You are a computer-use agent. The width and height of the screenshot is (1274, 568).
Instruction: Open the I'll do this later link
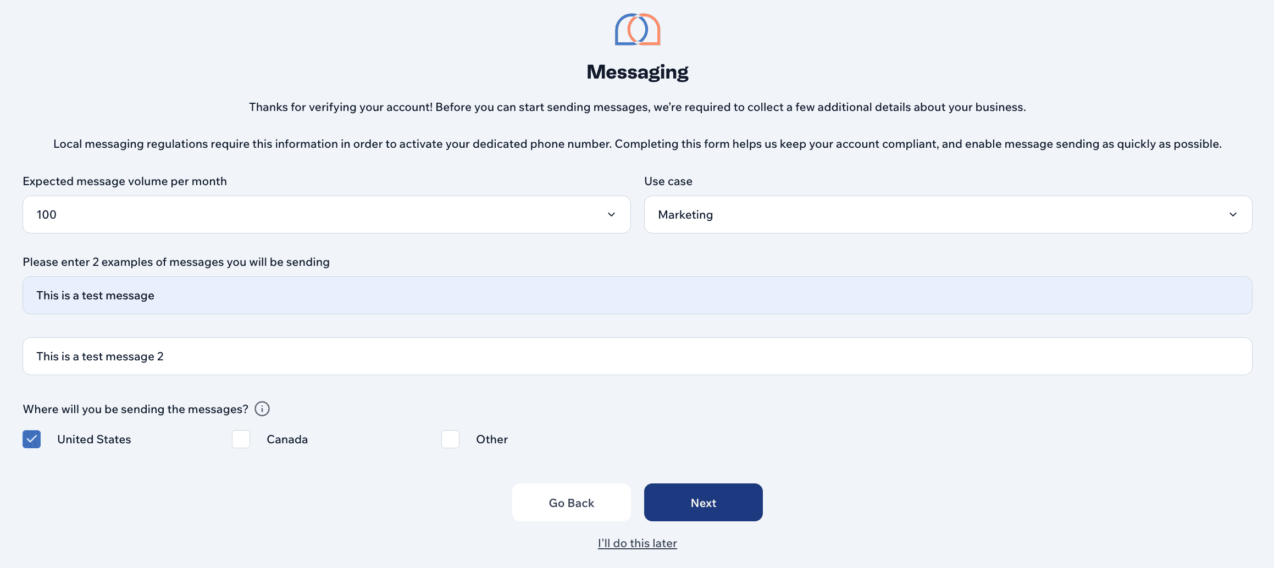tap(637, 543)
